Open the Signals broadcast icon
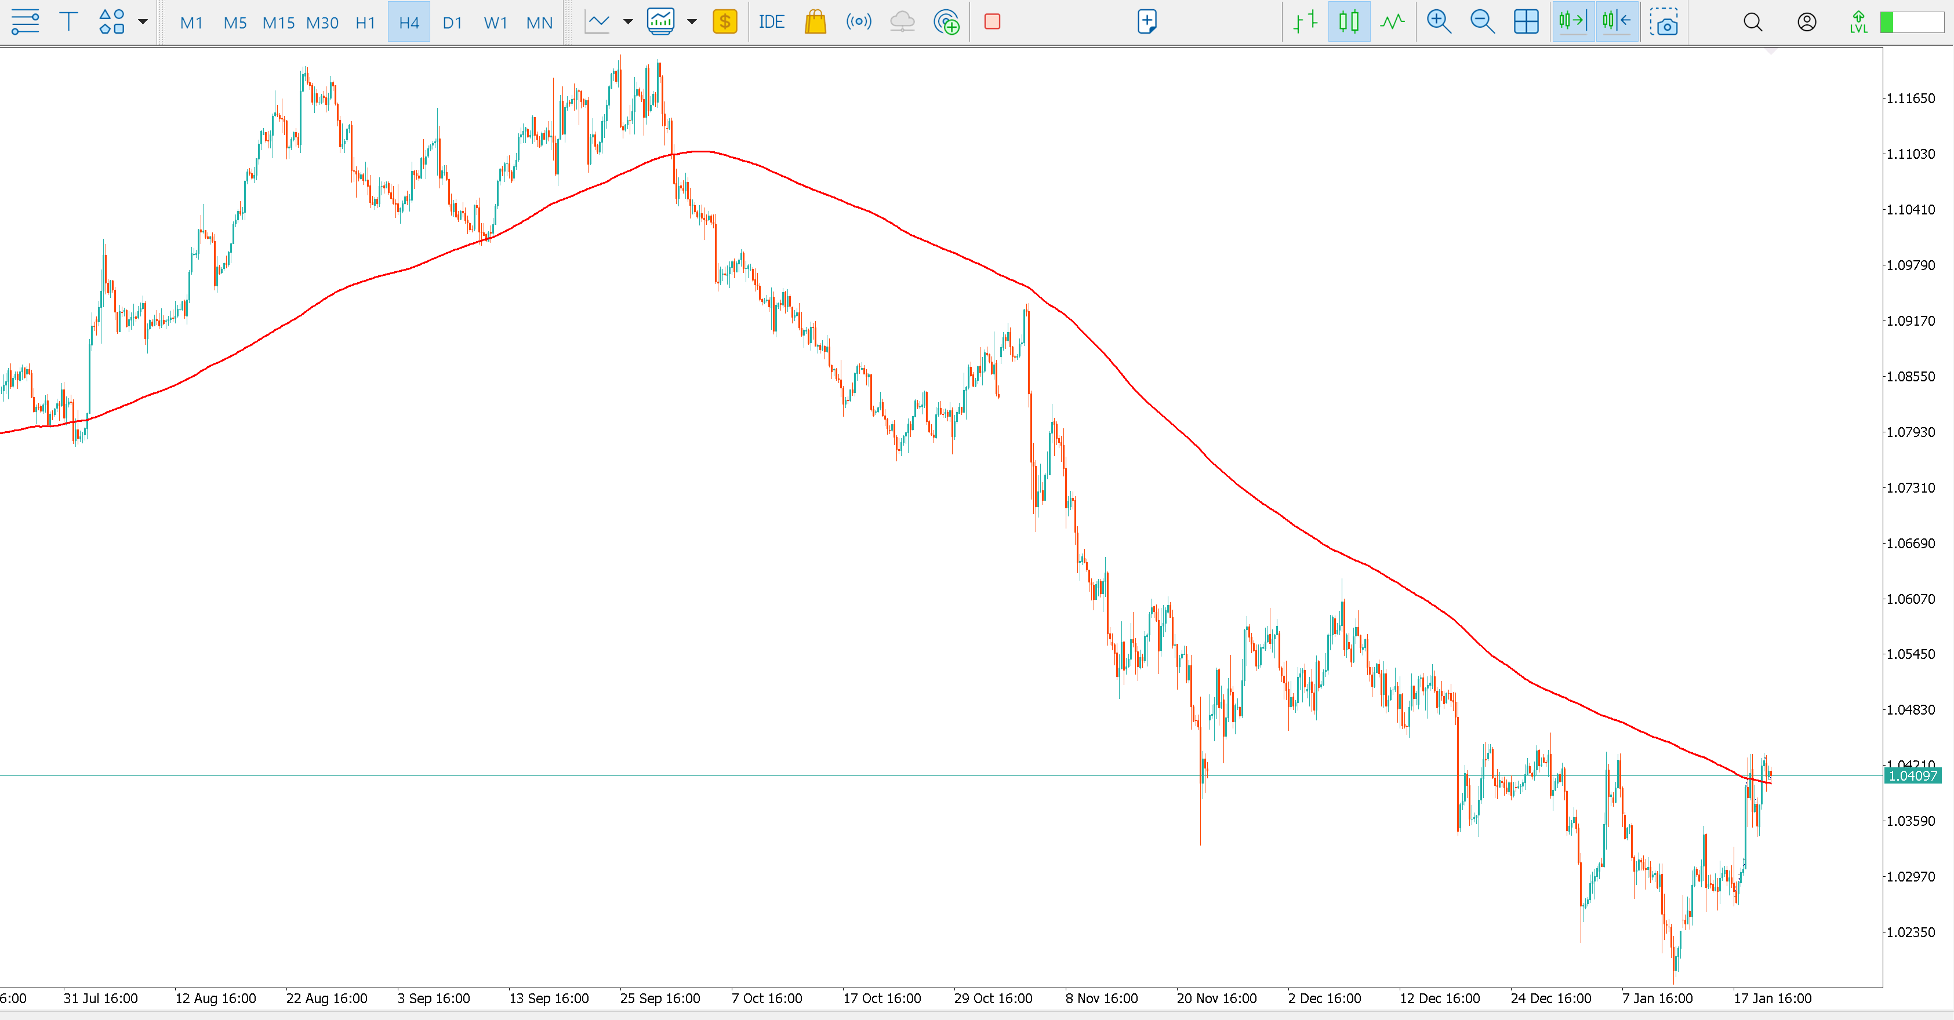The image size is (1954, 1020). tap(859, 22)
